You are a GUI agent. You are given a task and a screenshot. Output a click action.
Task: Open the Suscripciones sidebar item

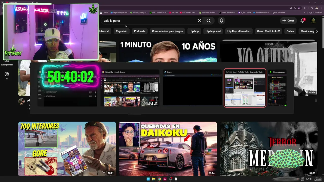[x=7, y=62]
